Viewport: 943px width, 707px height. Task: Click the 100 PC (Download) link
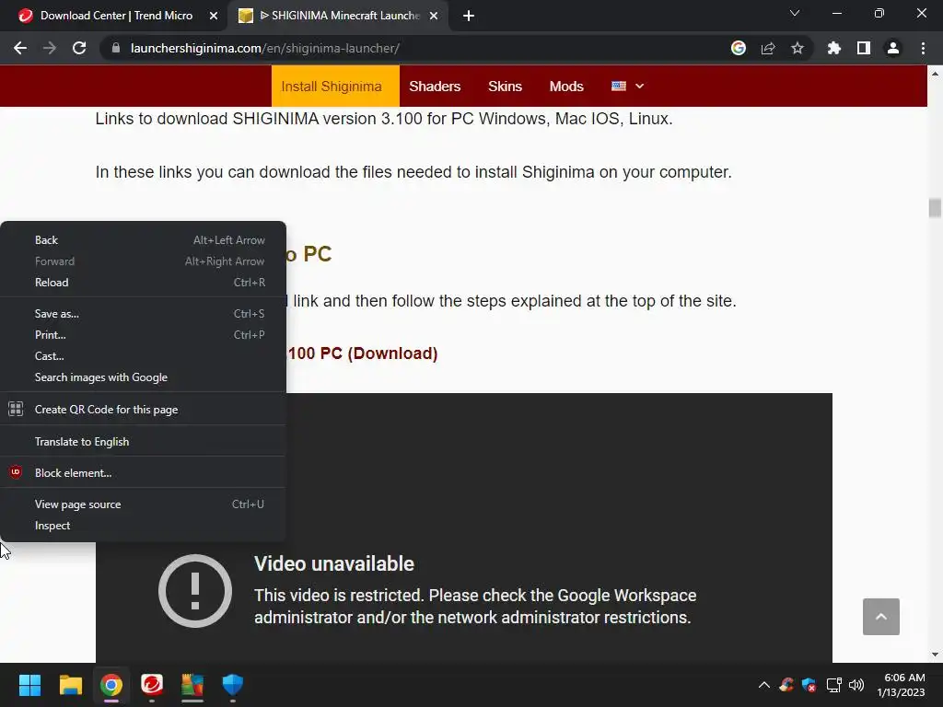tap(363, 353)
